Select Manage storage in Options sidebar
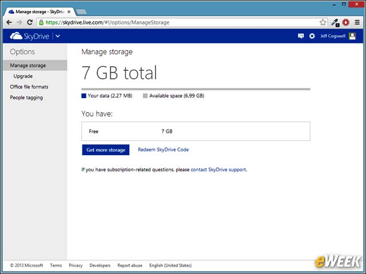The image size is (366, 274). pyautogui.click(x=35, y=66)
